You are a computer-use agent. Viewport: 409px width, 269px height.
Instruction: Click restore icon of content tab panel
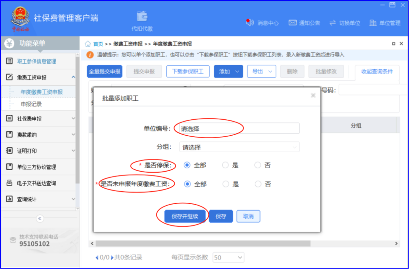coord(393,44)
